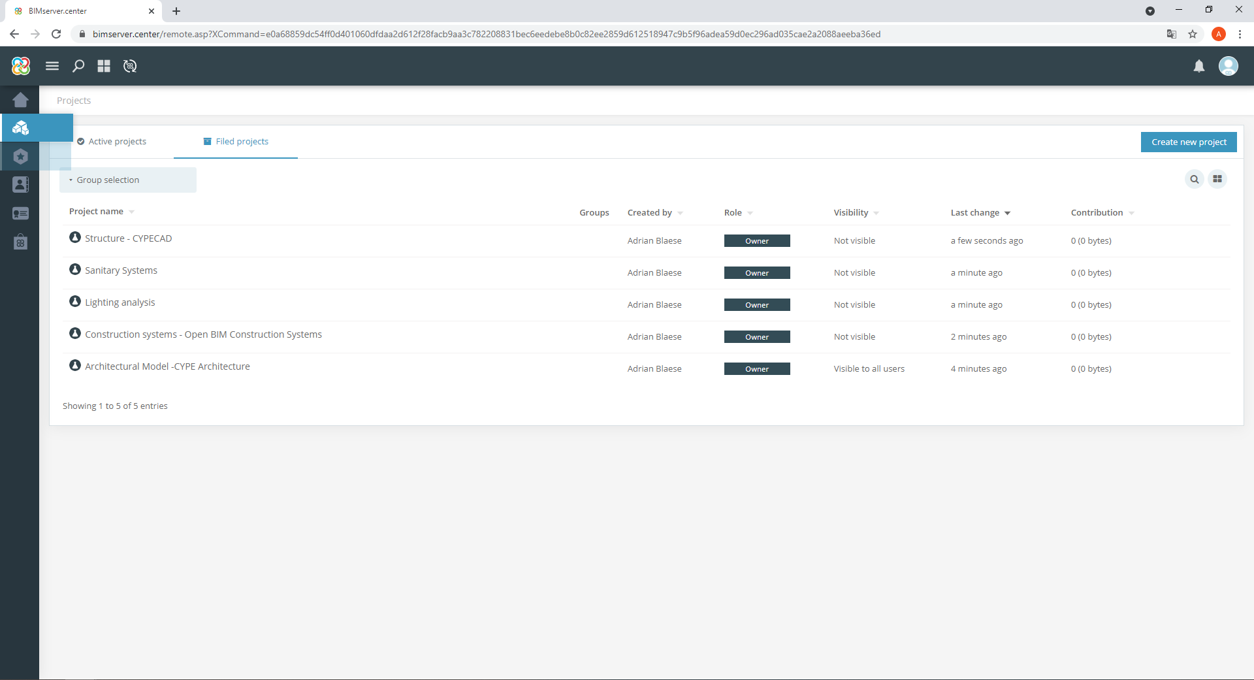
Task: Open the starred hexagon sidebar icon
Action: (21, 156)
